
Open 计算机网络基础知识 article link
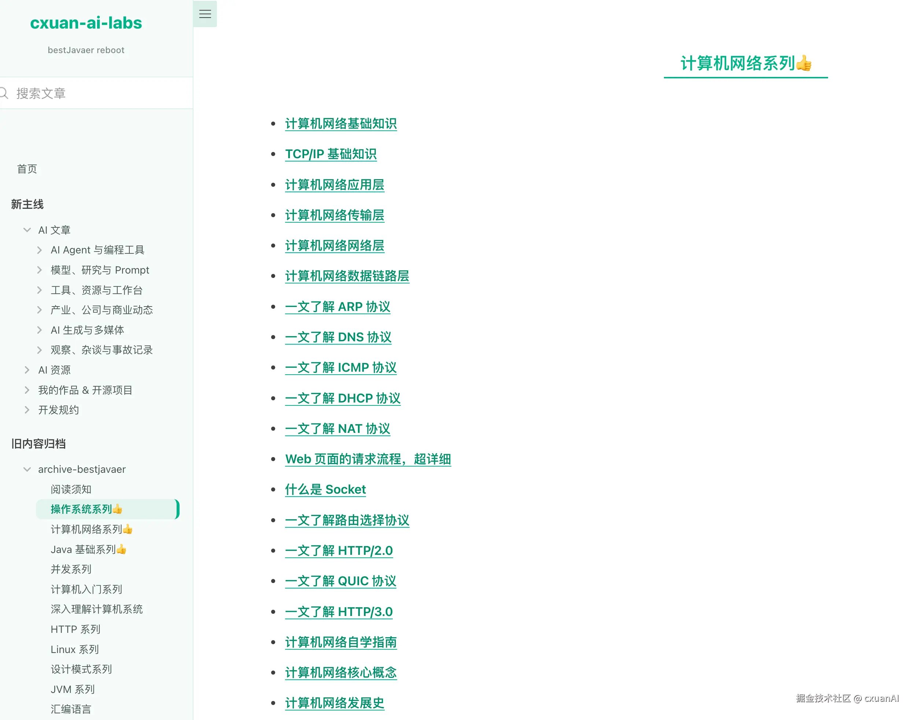(x=341, y=123)
